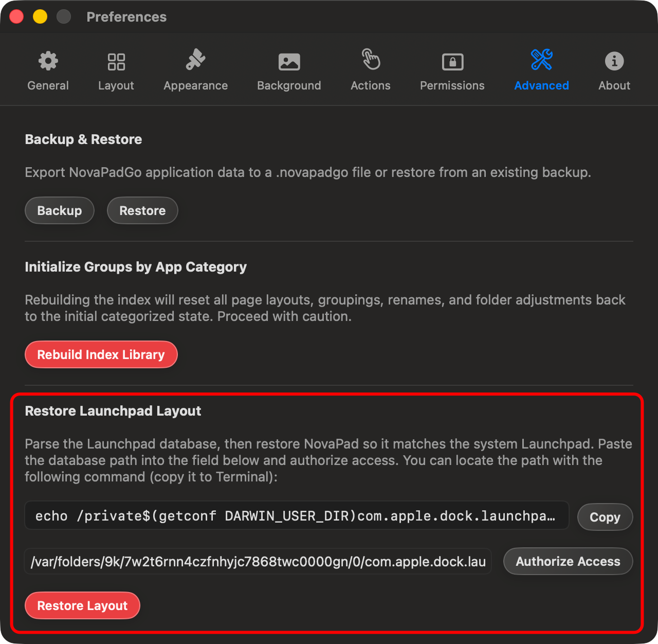Open the Permissions lock icon
This screenshot has height=644, width=658.
452,62
